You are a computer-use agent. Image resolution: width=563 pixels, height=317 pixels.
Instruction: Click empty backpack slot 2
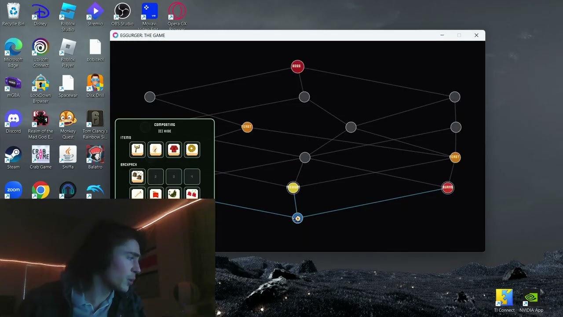(x=156, y=177)
